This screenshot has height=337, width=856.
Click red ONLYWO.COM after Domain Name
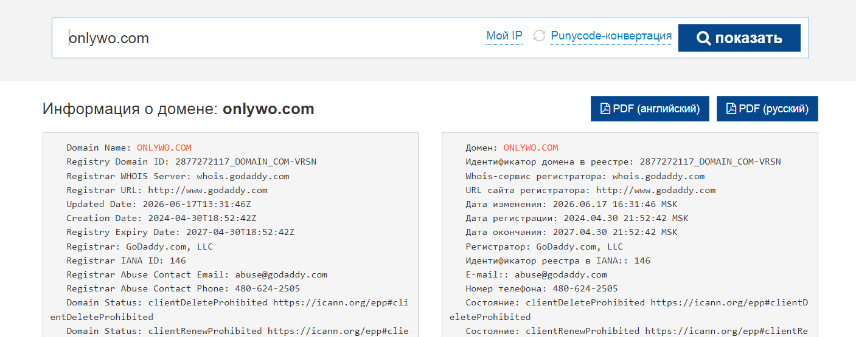[x=164, y=148]
